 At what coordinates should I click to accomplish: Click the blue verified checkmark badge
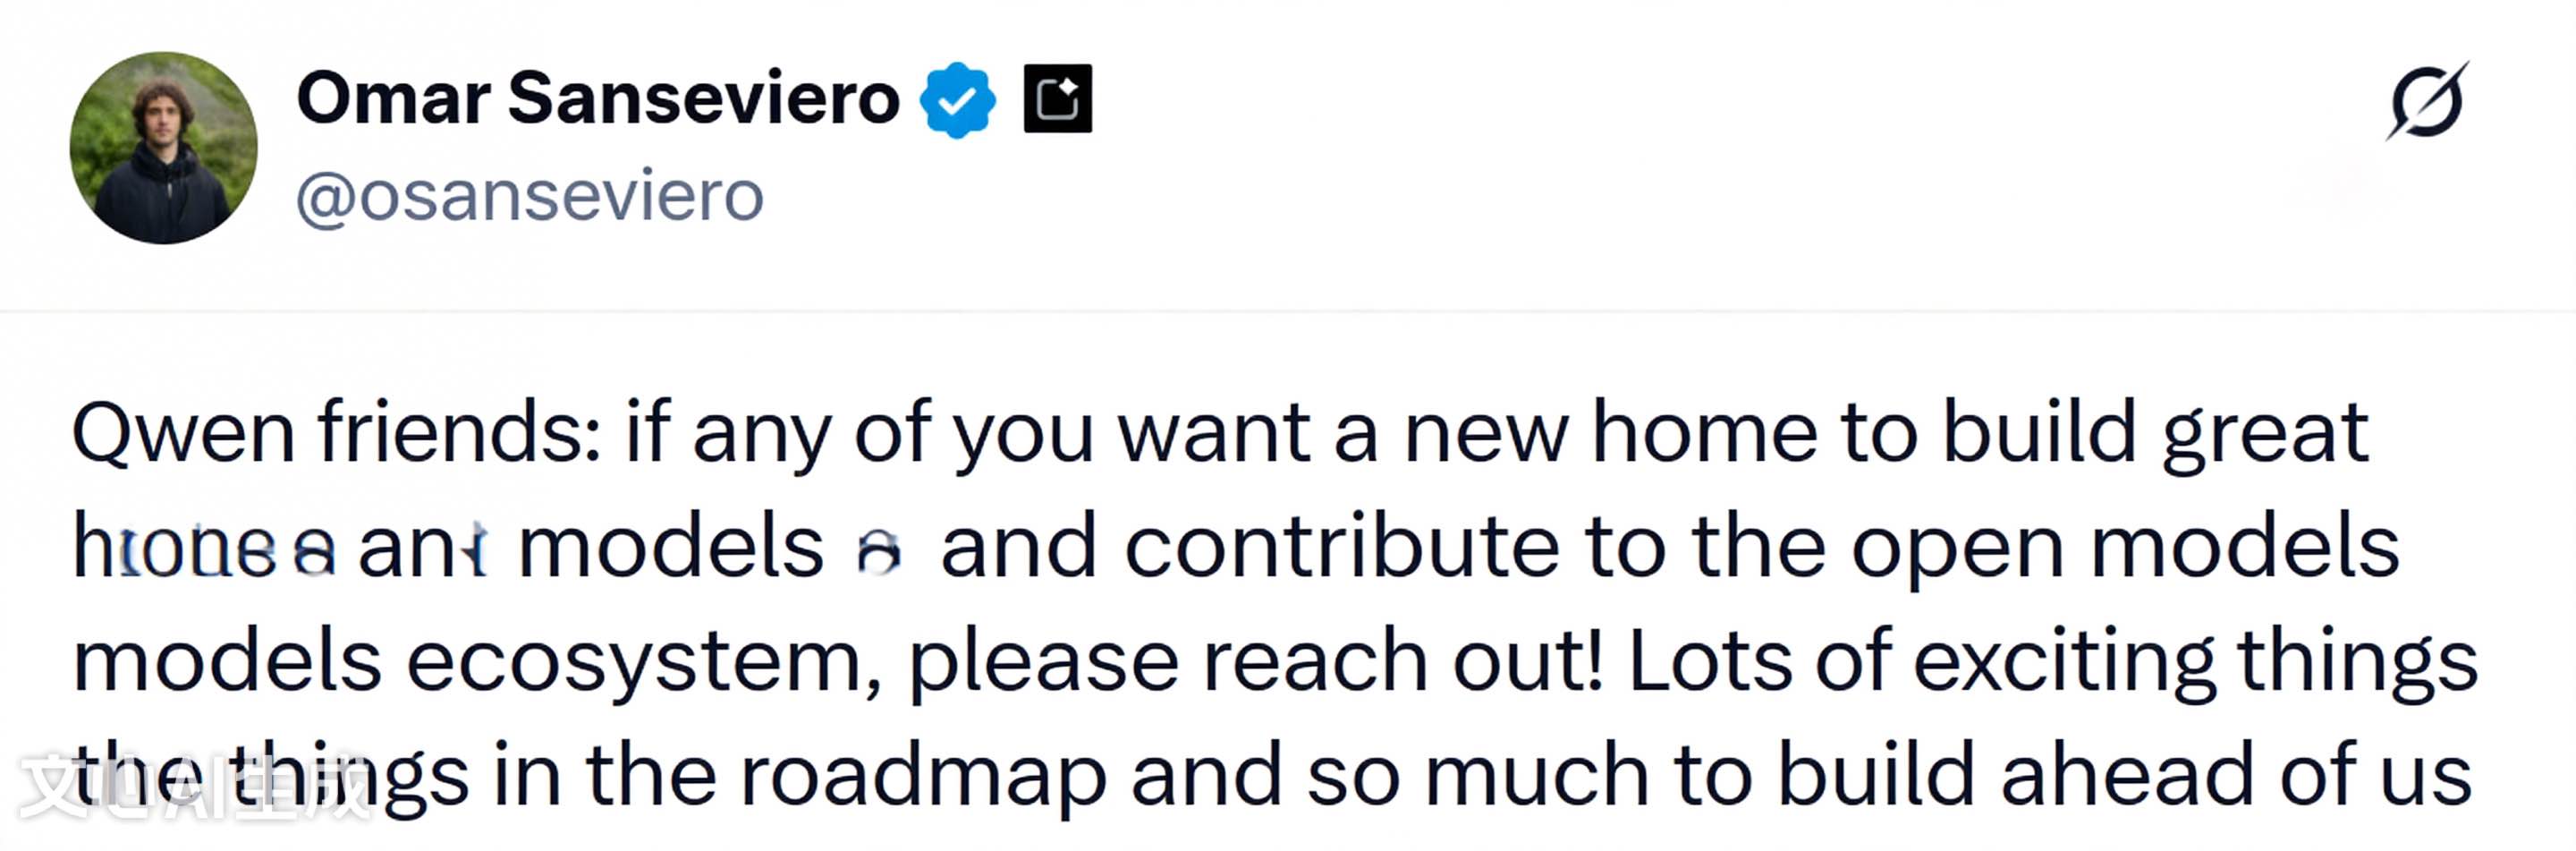957,99
